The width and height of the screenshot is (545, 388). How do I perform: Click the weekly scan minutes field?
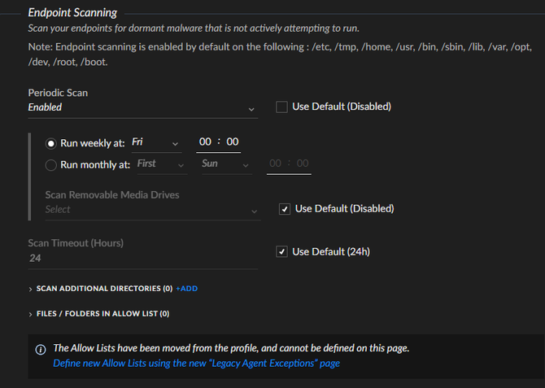point(233,142)
